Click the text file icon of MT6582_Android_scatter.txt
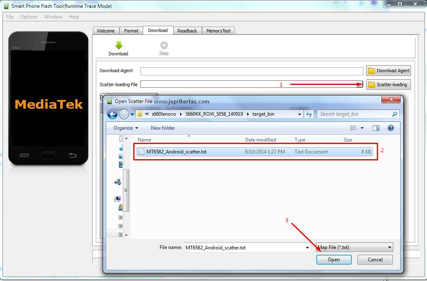 tap(142, 151)
